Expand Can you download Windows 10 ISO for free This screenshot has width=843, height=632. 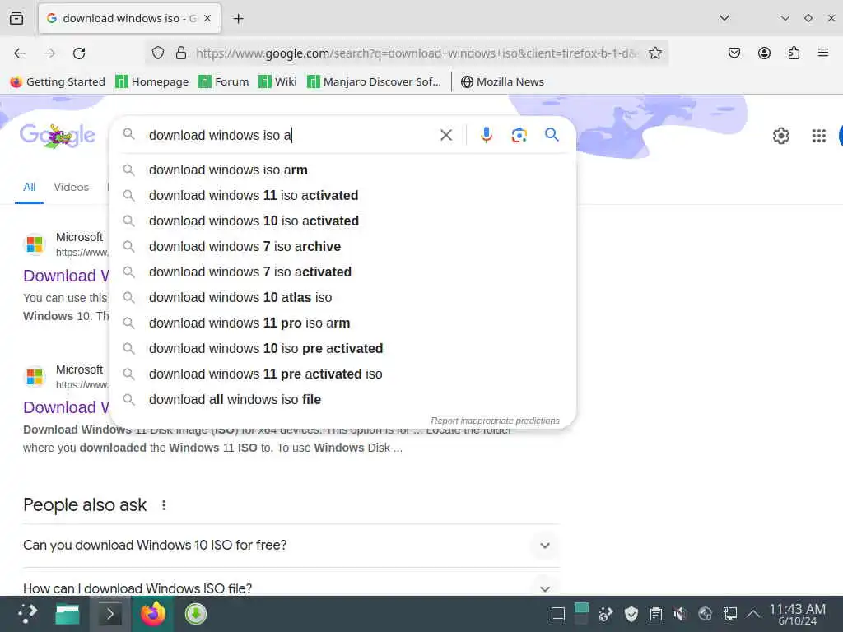click(x=291, y=545)
